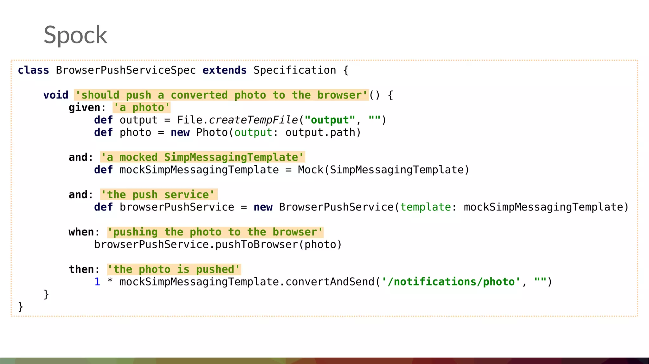Click the highlighted 'the photo is pushed' string

pyautogui.click(x=174, y=269)
